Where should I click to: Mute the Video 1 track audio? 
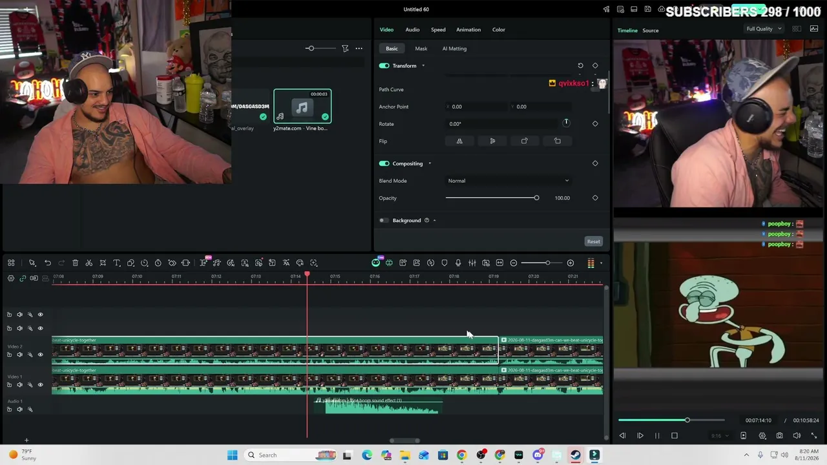point(19,385)
